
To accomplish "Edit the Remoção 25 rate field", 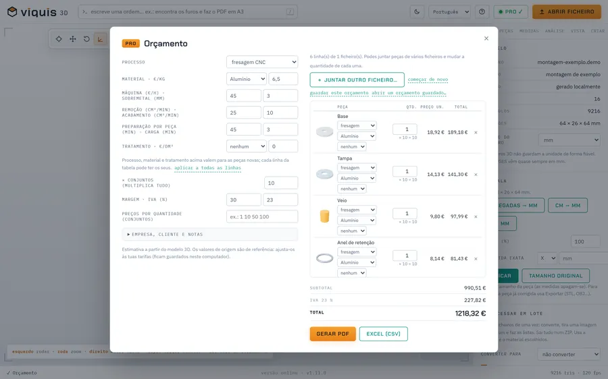I will [x=243, y=113].
